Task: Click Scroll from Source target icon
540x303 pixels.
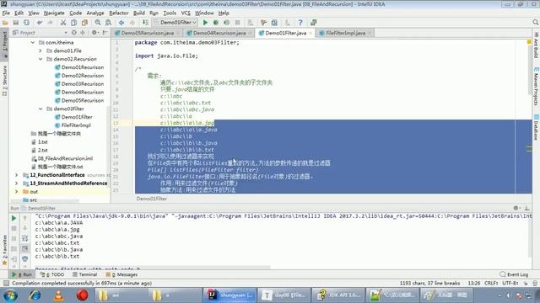Action: pyautogui.click(x=74, y=33)
